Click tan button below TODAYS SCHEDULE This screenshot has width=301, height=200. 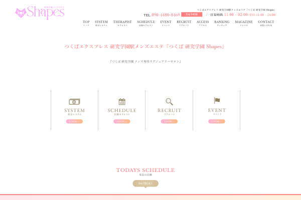click(145, 183)
